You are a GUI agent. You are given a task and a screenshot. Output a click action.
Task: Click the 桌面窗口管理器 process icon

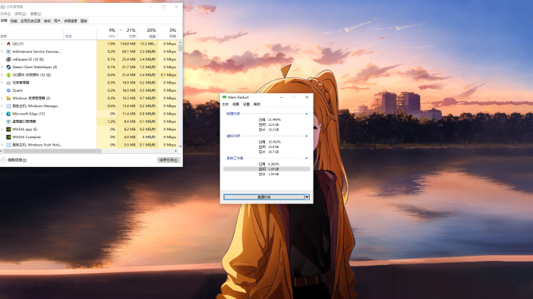[x=8, y=121]
